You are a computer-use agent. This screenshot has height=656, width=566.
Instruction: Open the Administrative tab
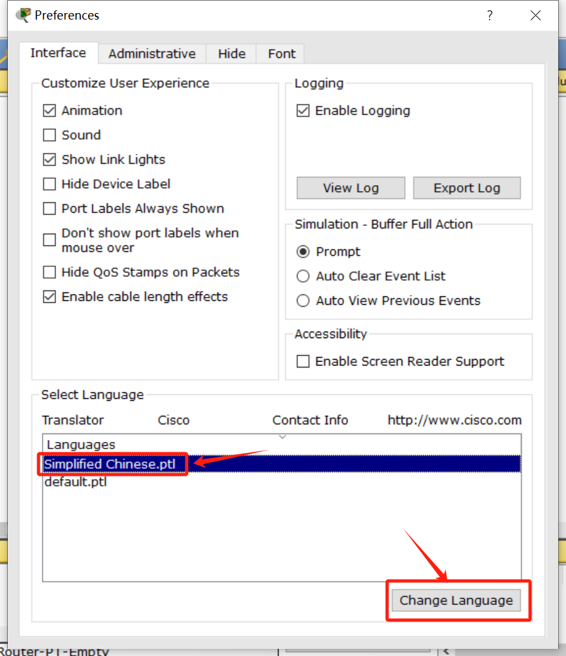pos(152,54)
